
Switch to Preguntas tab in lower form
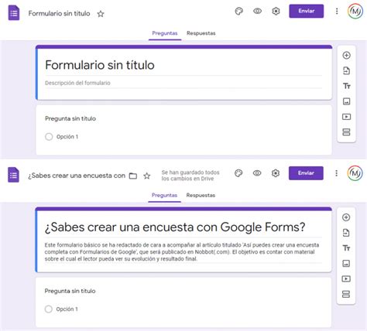[164, 196]
